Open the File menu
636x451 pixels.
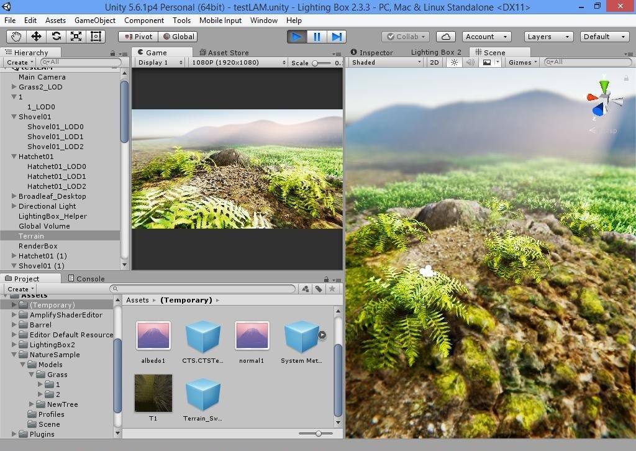coord(10,20)
